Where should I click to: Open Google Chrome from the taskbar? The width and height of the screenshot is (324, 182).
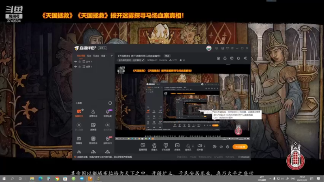click(57, 179)
